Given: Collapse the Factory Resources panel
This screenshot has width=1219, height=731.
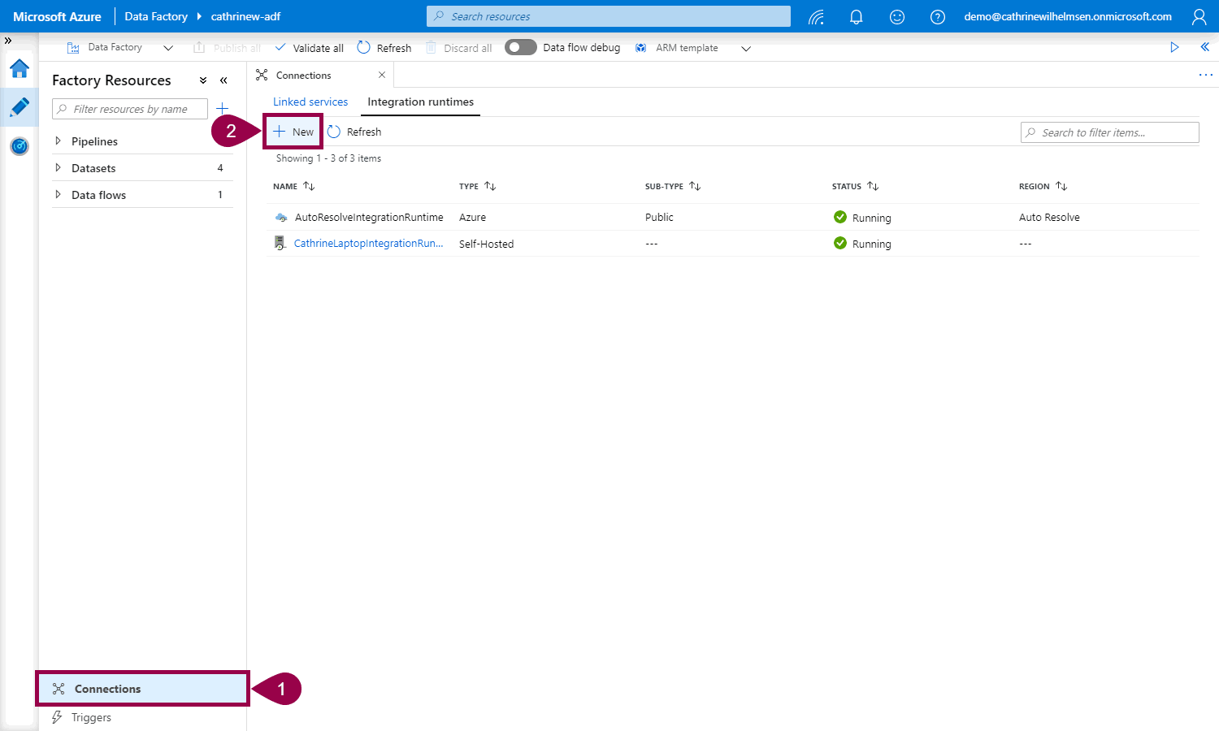Looking at the screenshot, I should tap(223, 80).
